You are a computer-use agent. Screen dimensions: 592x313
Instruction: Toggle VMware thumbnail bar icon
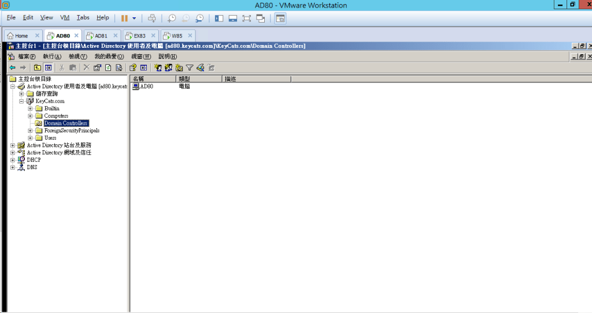point(233,18)
